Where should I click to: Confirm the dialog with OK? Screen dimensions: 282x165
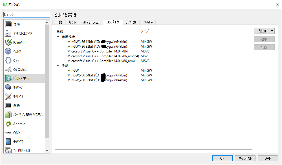[222, 158]
